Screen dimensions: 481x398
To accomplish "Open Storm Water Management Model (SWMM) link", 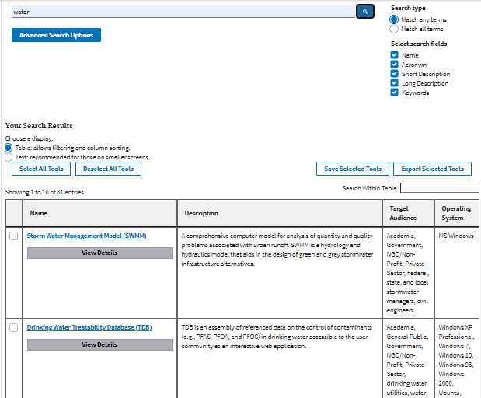I will [87, 236].
